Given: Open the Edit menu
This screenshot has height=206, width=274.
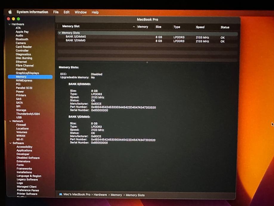Looking at the screenshot, I should coord(66,12).
